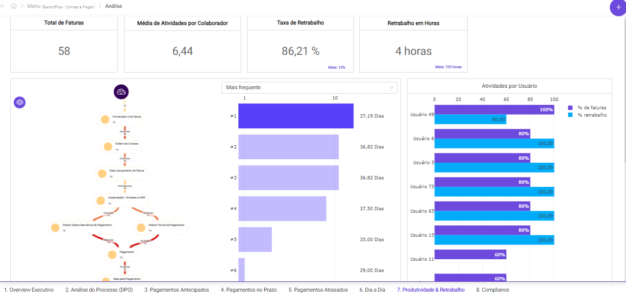626x297 pixels.
Task: Click the purple plus icon top right
Action: (x=617, y=8)
